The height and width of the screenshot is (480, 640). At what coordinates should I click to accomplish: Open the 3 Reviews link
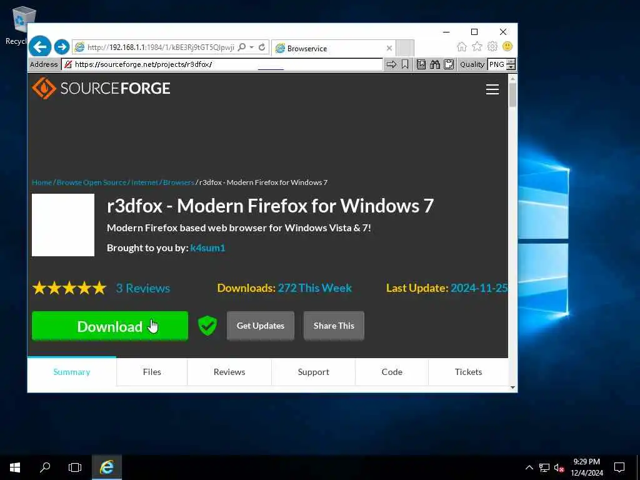pyautogui.click(x=143, y=288)
